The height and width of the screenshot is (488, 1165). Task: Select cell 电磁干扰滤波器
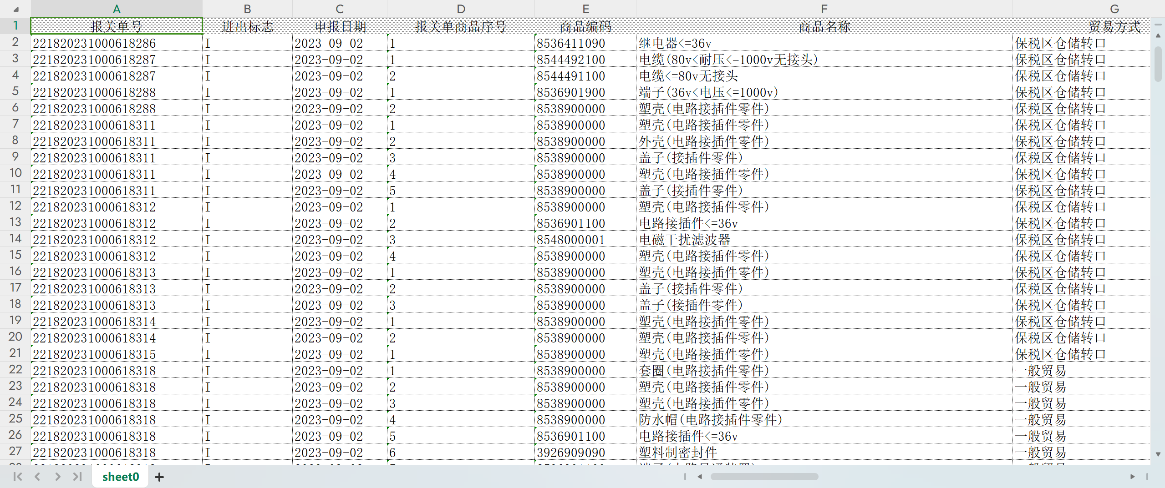click(x=824, y=240)
